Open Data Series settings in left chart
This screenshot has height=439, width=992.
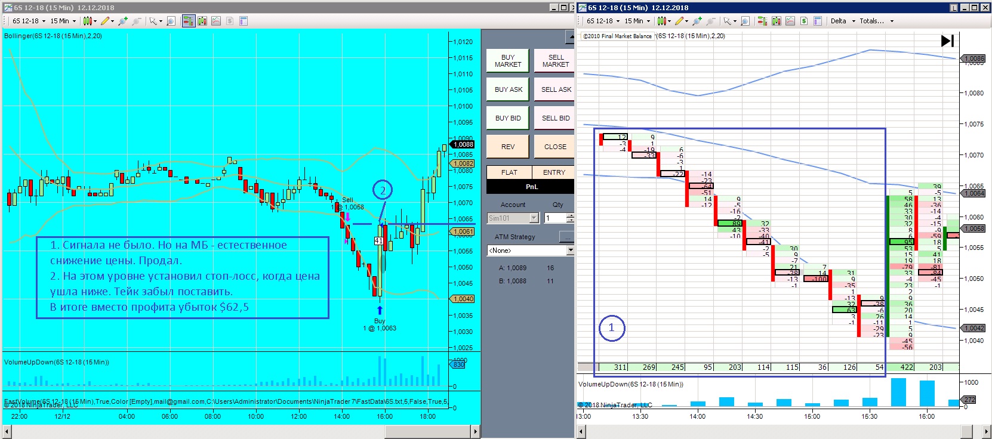pos(202,21)
